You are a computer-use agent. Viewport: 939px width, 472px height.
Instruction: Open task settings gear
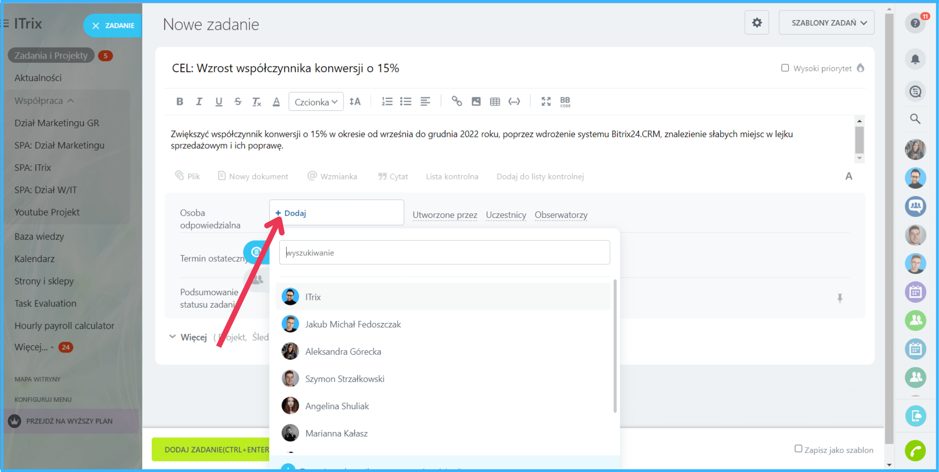(x=757, y=22)
